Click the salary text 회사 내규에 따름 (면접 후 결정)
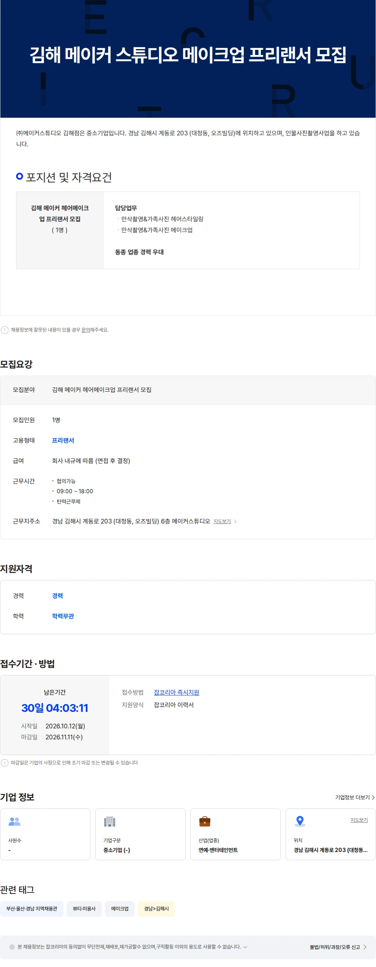Image resolution: width=376 pixels, height=967 pixels. (x=91, y=461)
